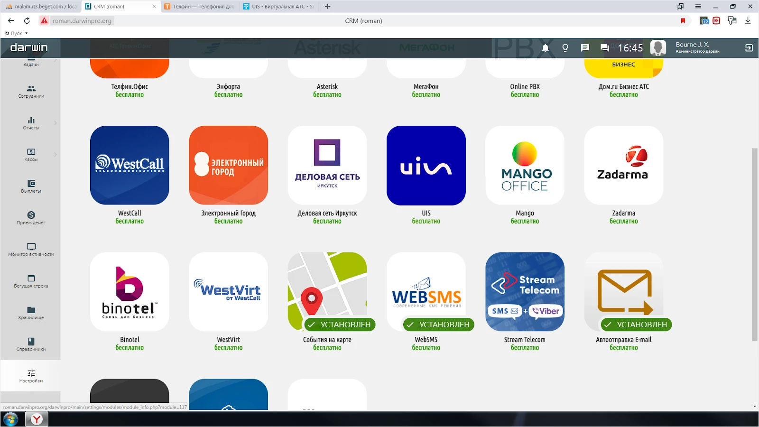Screen dimensions: 759x427
Task: Go back in the browser
Action: point(11,21)
